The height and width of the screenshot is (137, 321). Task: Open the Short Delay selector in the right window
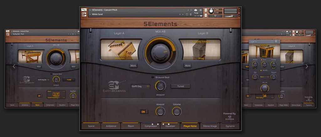coord(265,98)
